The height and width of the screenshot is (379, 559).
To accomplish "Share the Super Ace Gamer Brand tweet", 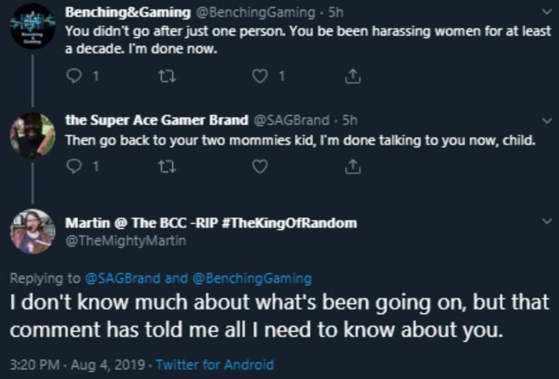I will 353,166.
